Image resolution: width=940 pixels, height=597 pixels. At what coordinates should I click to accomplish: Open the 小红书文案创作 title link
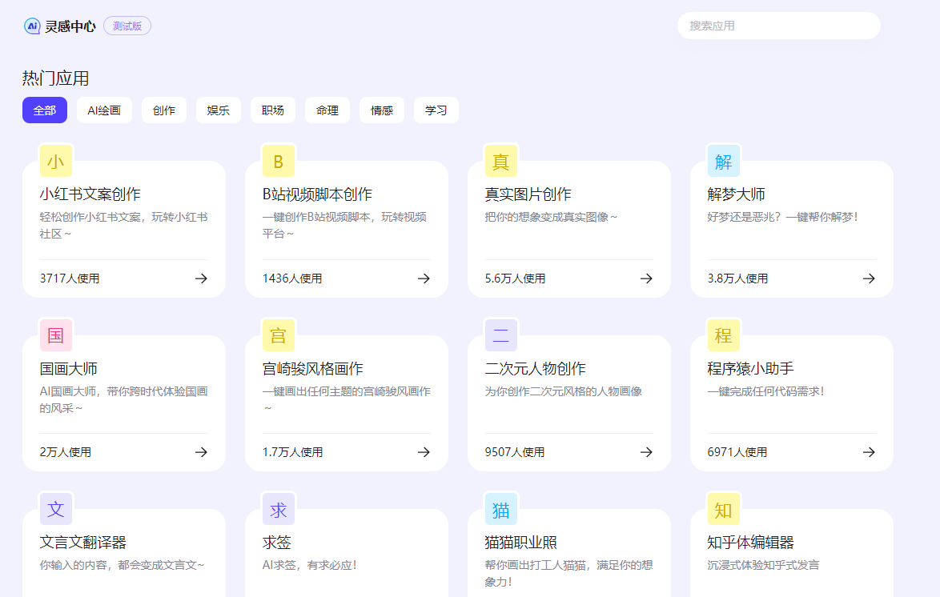90,194
